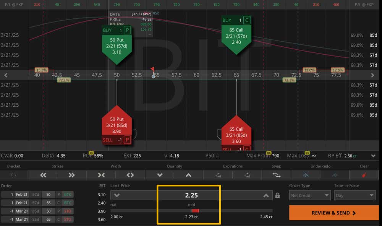Pan the strike axis right
Viewport: 382px width, 226px height.
coord(372,75)
